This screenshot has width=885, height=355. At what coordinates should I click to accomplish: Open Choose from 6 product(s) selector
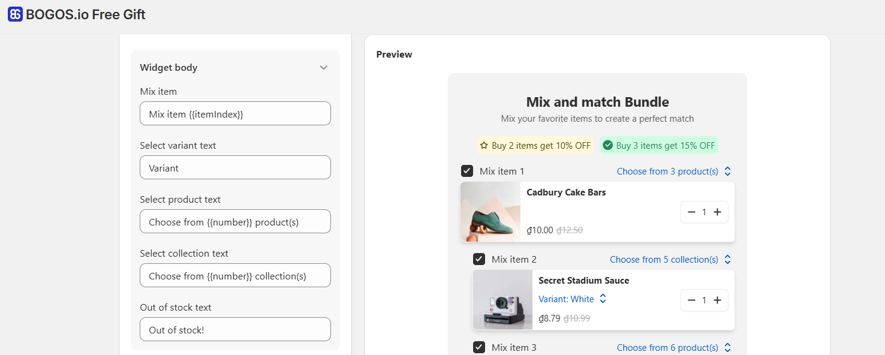[x=674, y=348]
